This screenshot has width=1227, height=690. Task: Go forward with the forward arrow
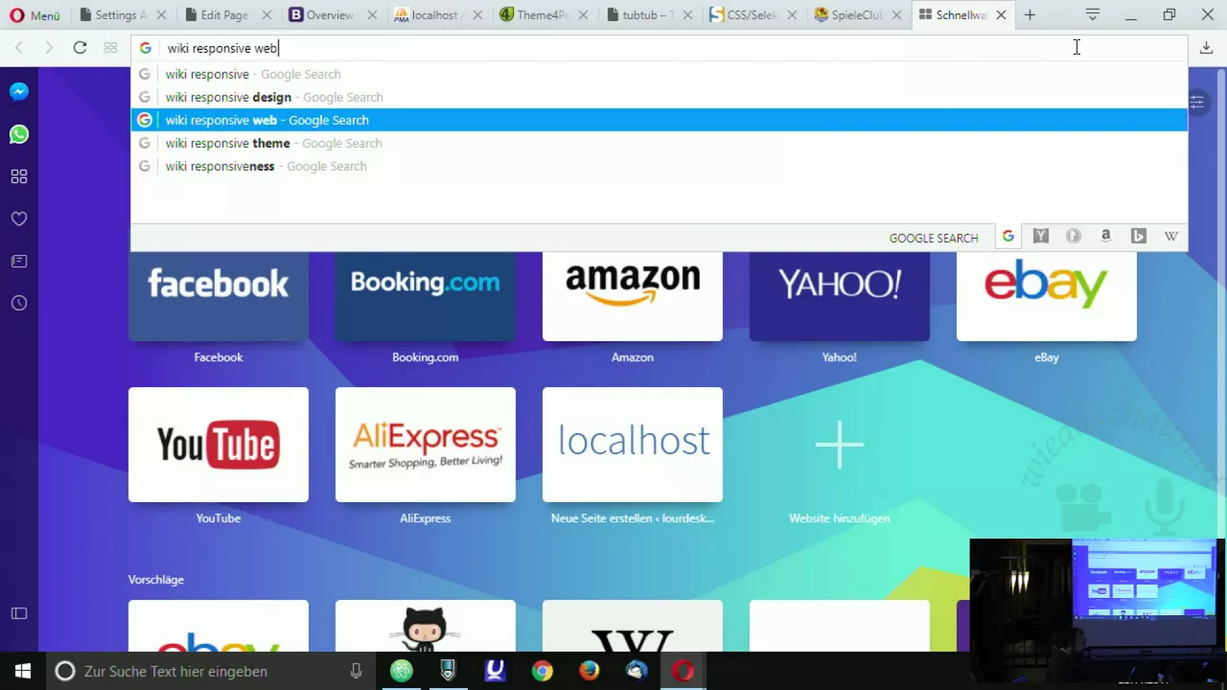click(x=49, y=48)
